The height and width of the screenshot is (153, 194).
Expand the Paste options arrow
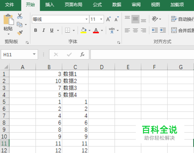(9, 34)
